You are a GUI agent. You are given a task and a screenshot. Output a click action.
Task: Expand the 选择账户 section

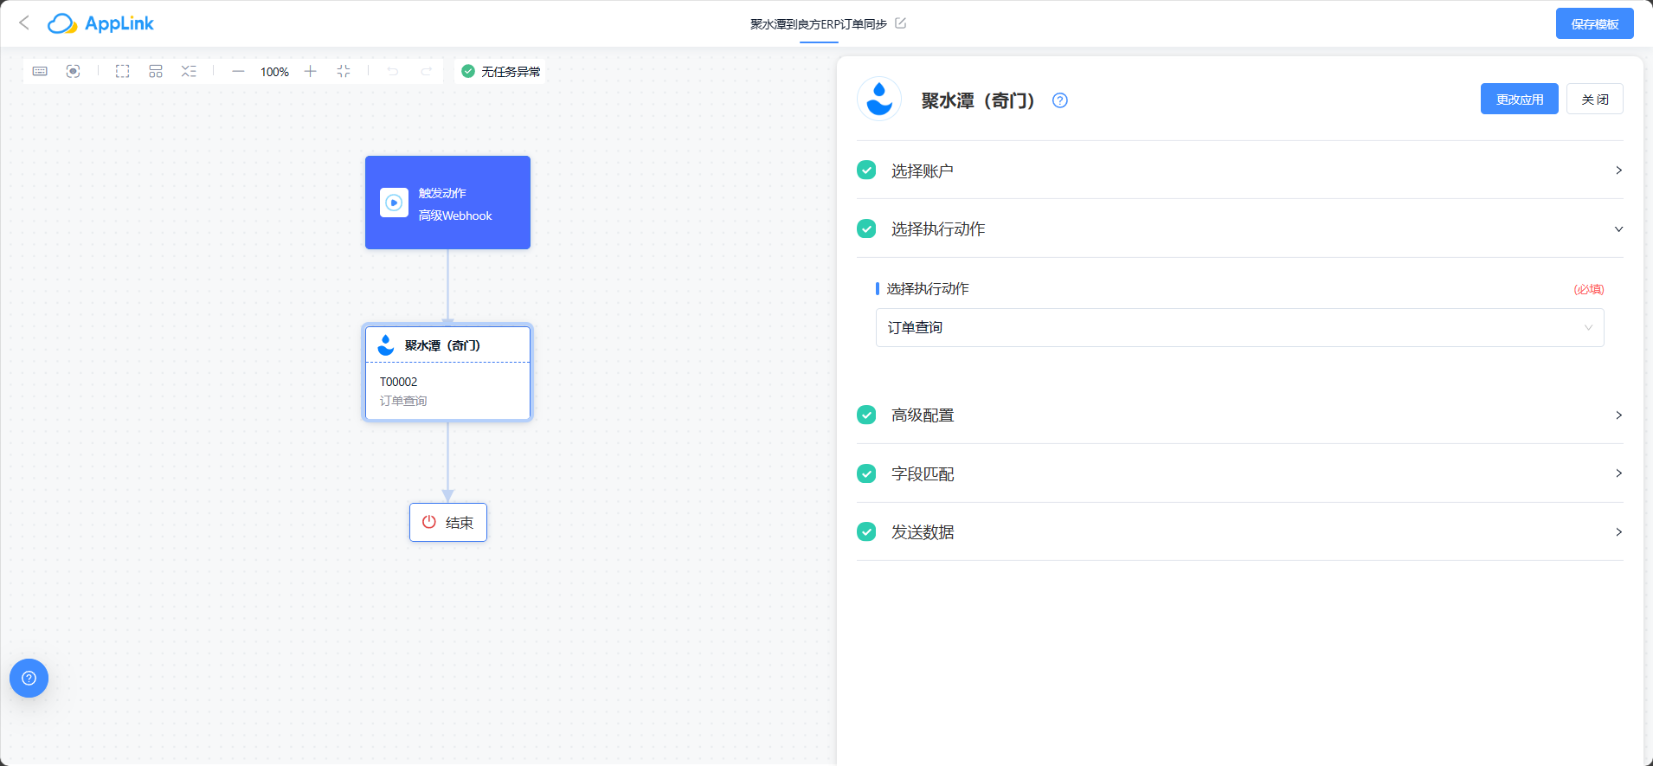click(x=1239, y=171)
